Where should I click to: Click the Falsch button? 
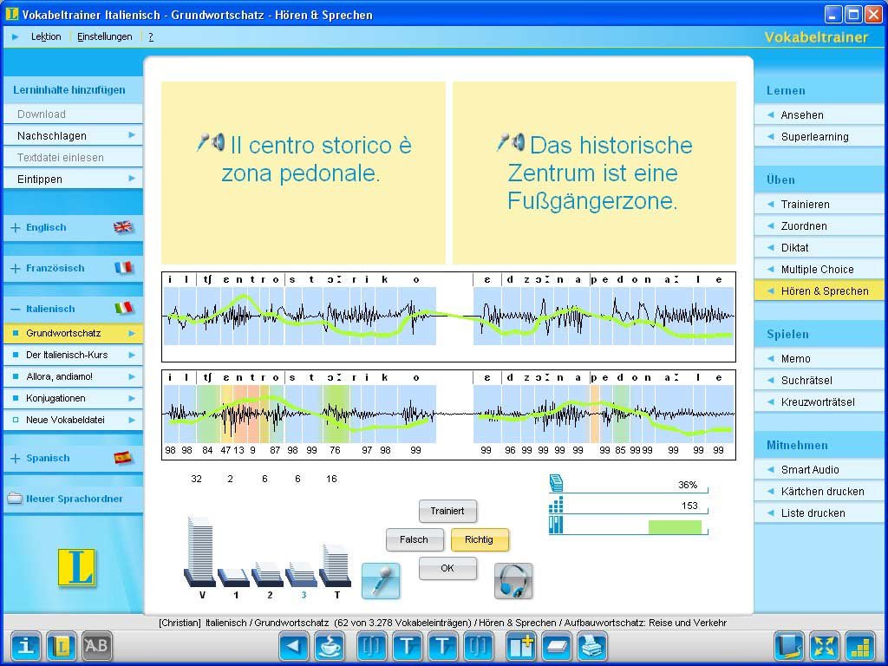414,539
